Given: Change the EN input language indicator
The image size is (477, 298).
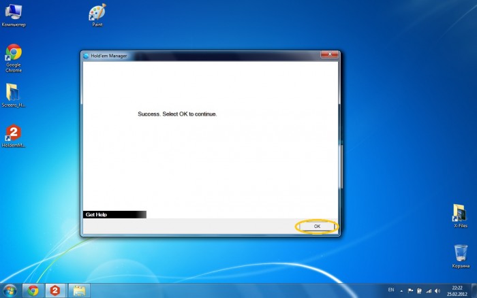Looking at the screenshot, I should pyautogui.click(x=391, y=290).
